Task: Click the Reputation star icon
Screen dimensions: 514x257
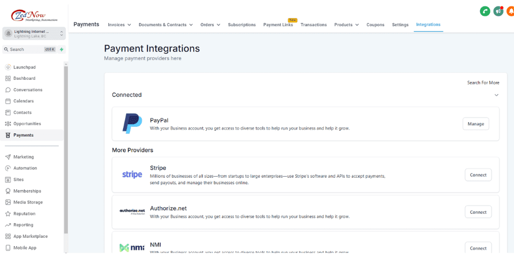Action: [x=8, y=214]
